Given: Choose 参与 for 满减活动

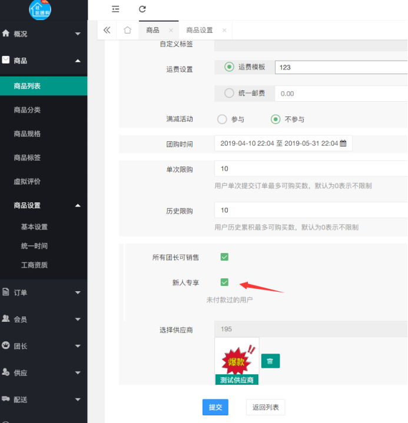Looking at the screenshot, I should click(x=222, y=119).
